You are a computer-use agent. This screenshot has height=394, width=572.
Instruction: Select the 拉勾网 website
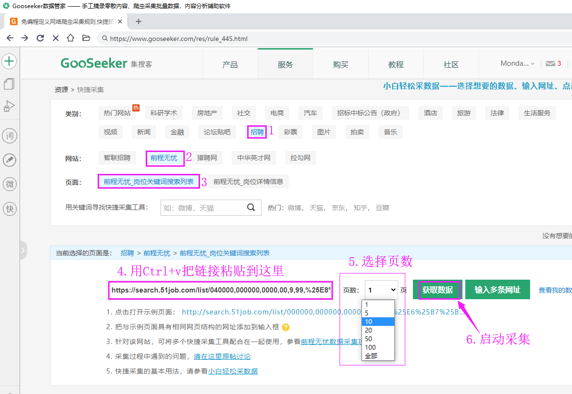301,158
